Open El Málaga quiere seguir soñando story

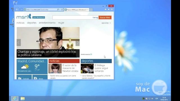pyautogui.click(x=101, y=68)
